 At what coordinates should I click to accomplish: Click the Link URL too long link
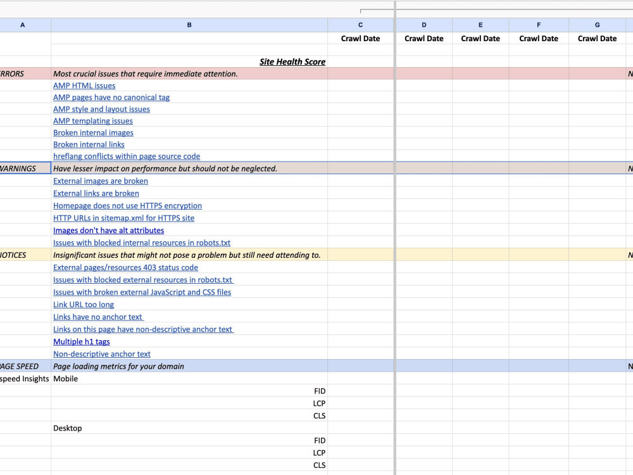[x=84, y=305]
